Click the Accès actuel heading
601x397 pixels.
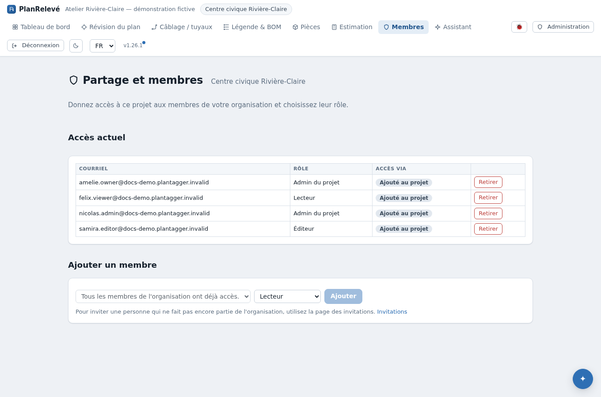click(x=97, y=138)
